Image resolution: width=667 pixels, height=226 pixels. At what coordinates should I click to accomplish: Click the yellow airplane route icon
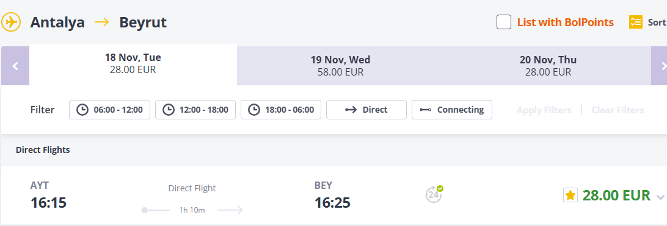pos(11,22)
